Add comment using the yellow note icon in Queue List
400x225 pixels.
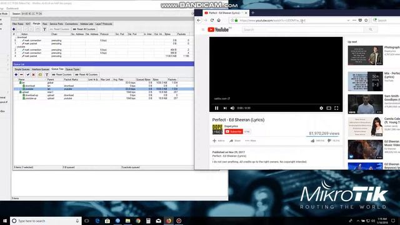(40, 74)
